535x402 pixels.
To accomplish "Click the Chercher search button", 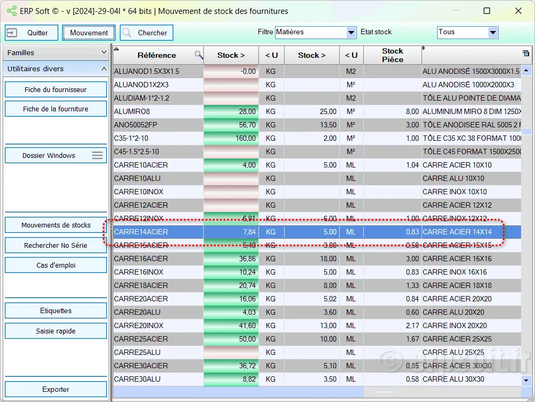I will [147, 33].
